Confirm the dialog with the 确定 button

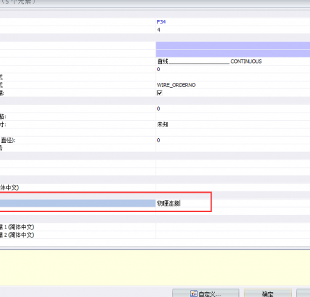[x=268, y=294]
